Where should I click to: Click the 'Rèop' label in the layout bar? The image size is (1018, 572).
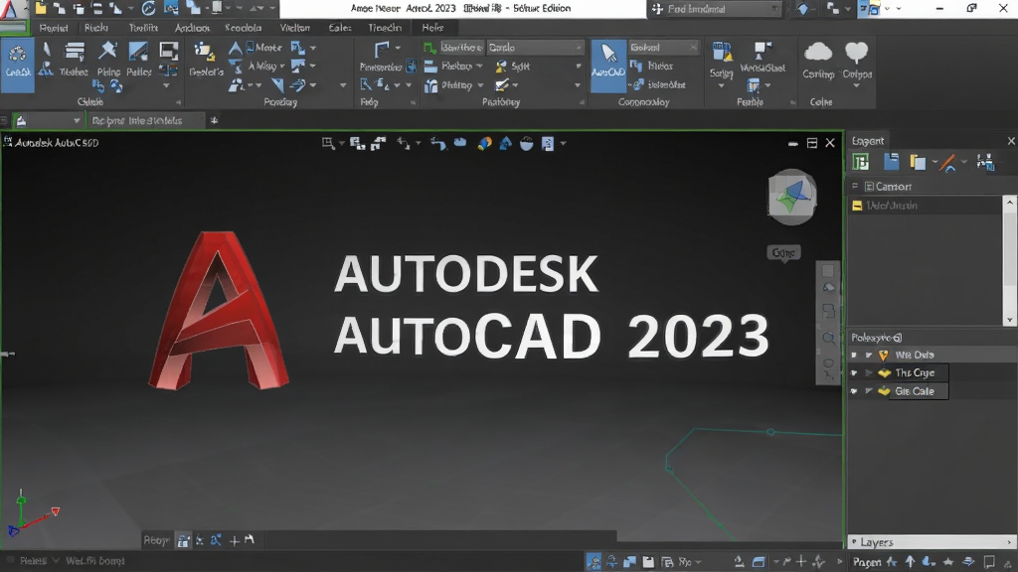156,540
